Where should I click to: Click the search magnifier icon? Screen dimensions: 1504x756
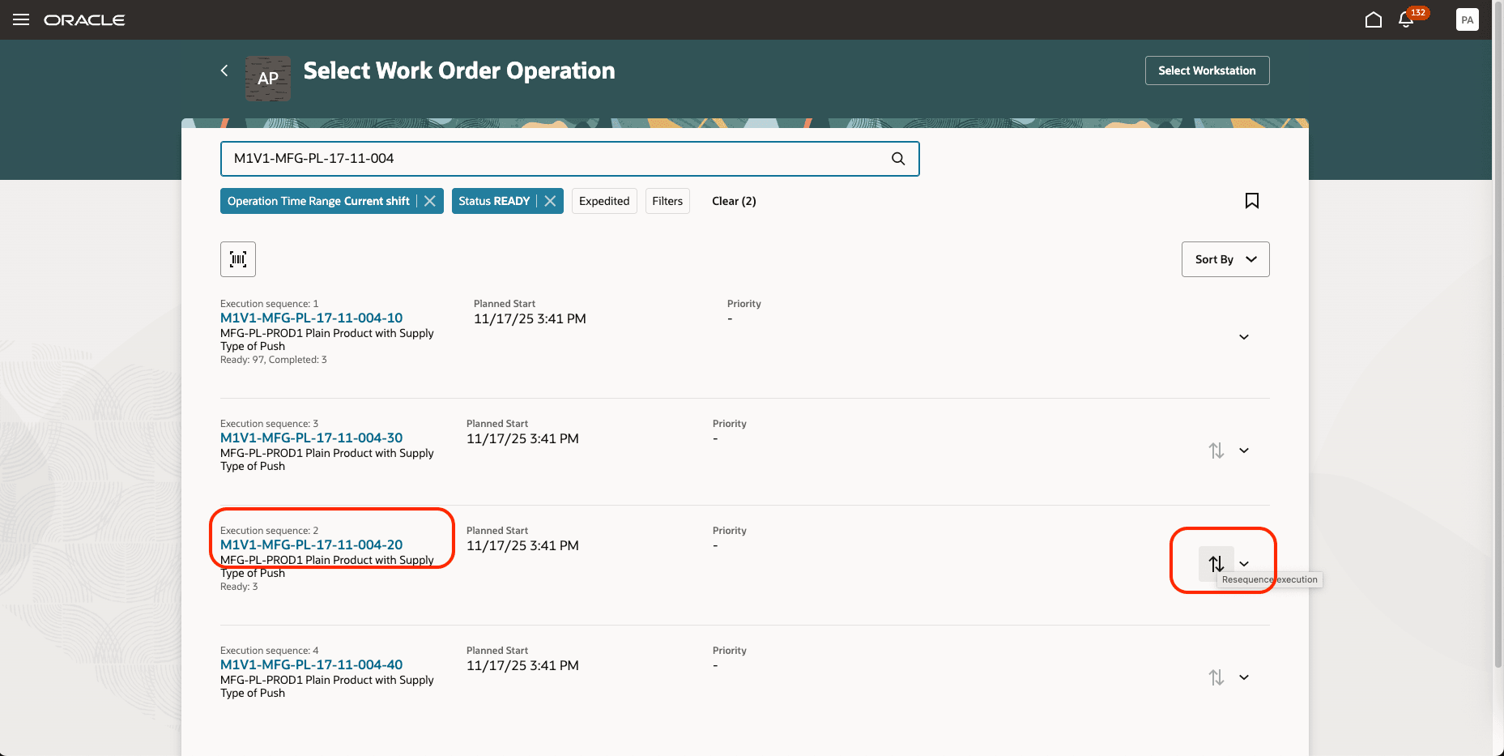[x=897, y=159]
